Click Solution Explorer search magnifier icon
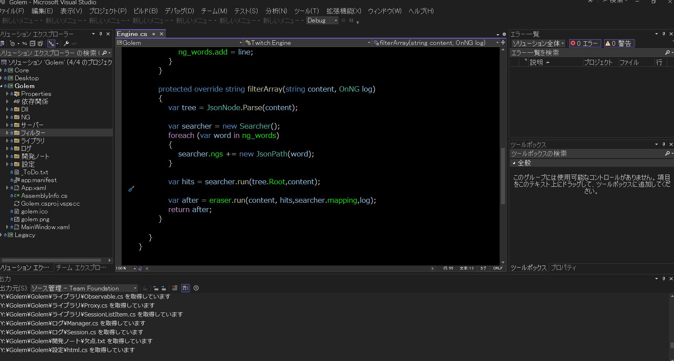 coord(104,53)
